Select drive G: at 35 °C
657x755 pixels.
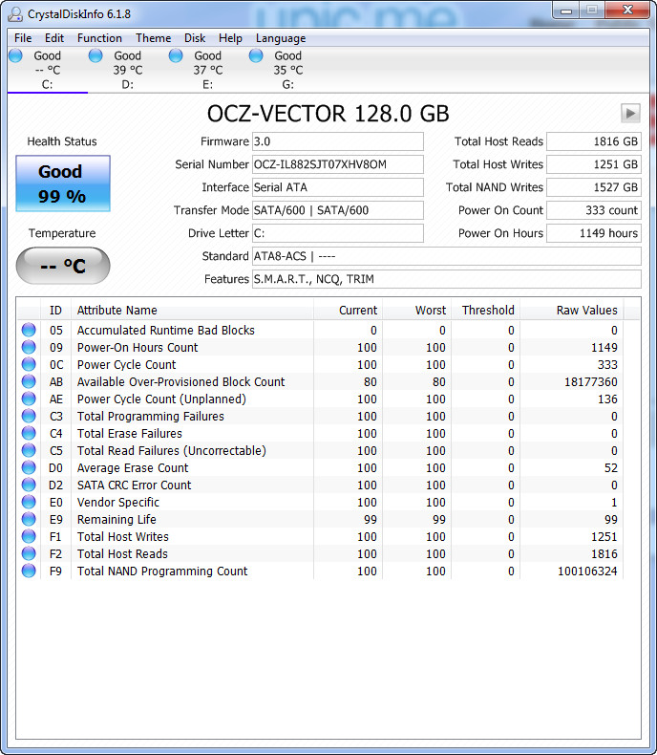pyautogui.click(x=288, y=70)
